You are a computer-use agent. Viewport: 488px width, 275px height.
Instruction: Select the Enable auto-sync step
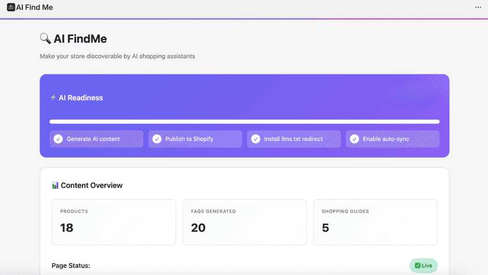[x=393, y=139]
